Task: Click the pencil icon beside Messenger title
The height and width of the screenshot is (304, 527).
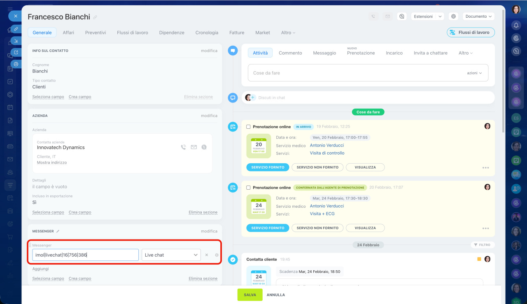Action: [58, 232]
